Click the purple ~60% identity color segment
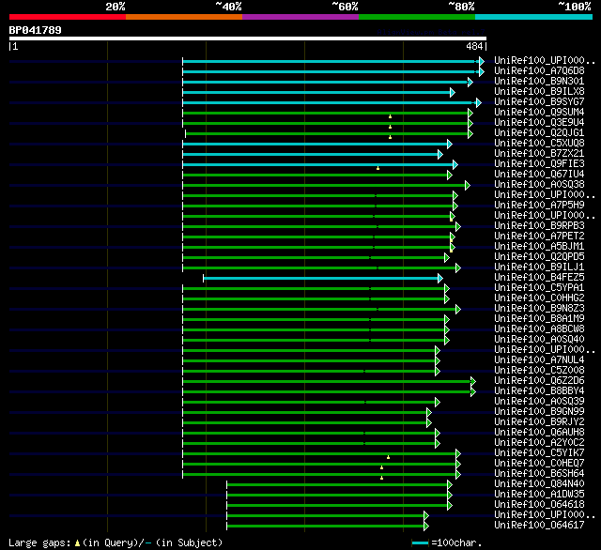The image size is (601, 550). [x=300, y=17]
